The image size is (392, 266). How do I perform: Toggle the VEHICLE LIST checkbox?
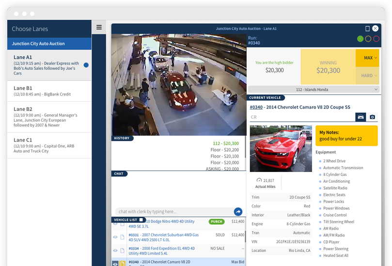pyautogui.click(x=141, y=220)
